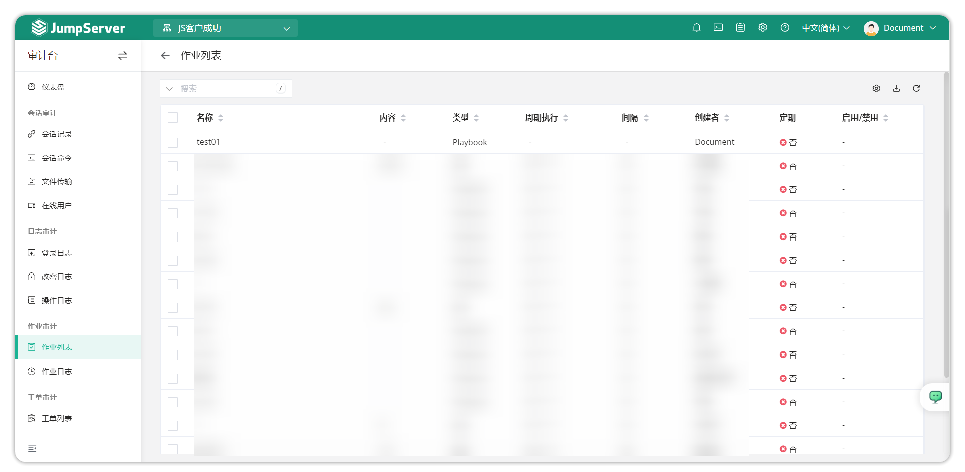965x472 pixels.
Task: Open 在线用户 in the sidebar
Action: [x=78, y=205]
